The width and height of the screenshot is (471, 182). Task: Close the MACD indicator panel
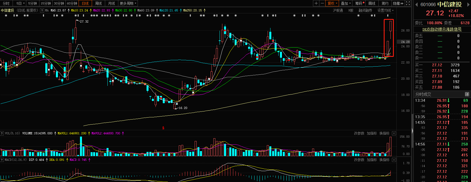(x=394, y=160)
